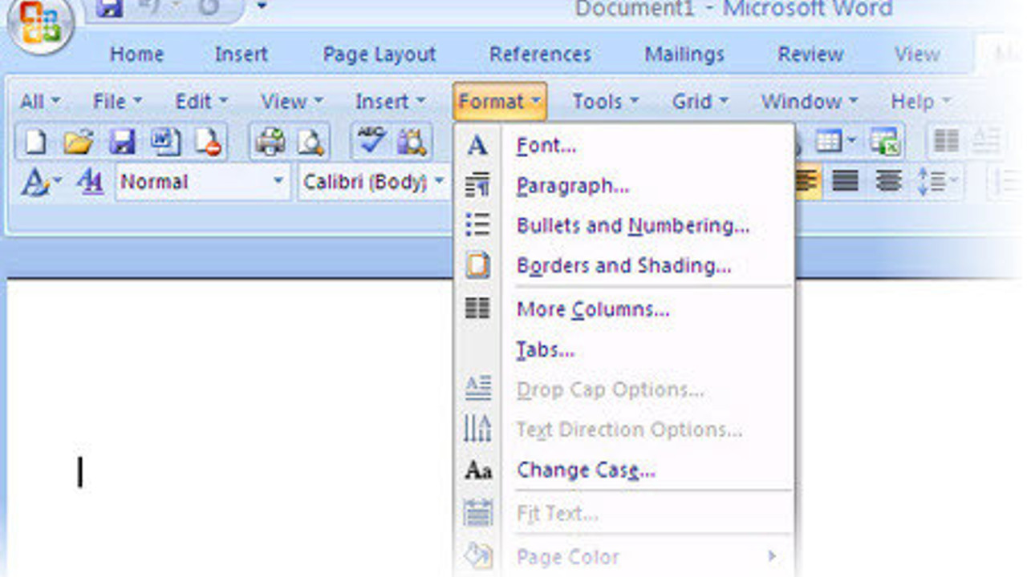Expand the All classic menu

click(39, 102)
